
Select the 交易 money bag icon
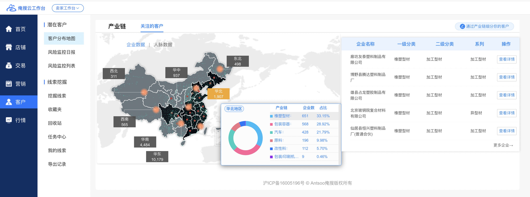tap(9, 66)
